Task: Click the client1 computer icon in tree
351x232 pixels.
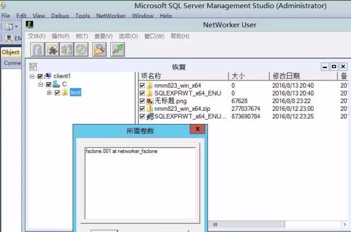Action: pyautogui.click(x=48, y=76)
